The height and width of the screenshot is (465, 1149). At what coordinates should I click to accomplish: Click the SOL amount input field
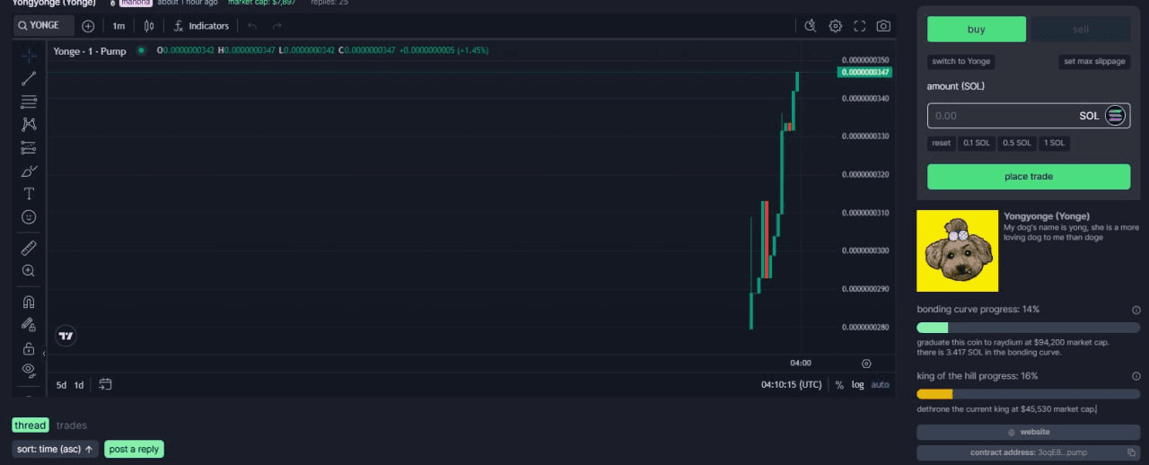click(1029, 116)
